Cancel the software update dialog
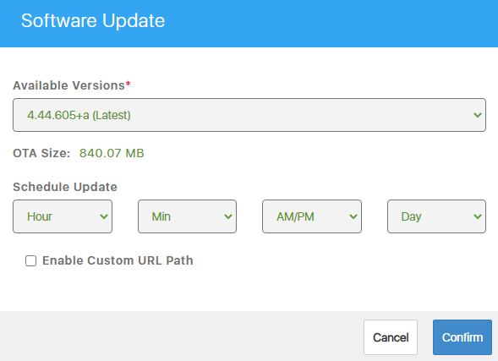 (x=391, y=337)
